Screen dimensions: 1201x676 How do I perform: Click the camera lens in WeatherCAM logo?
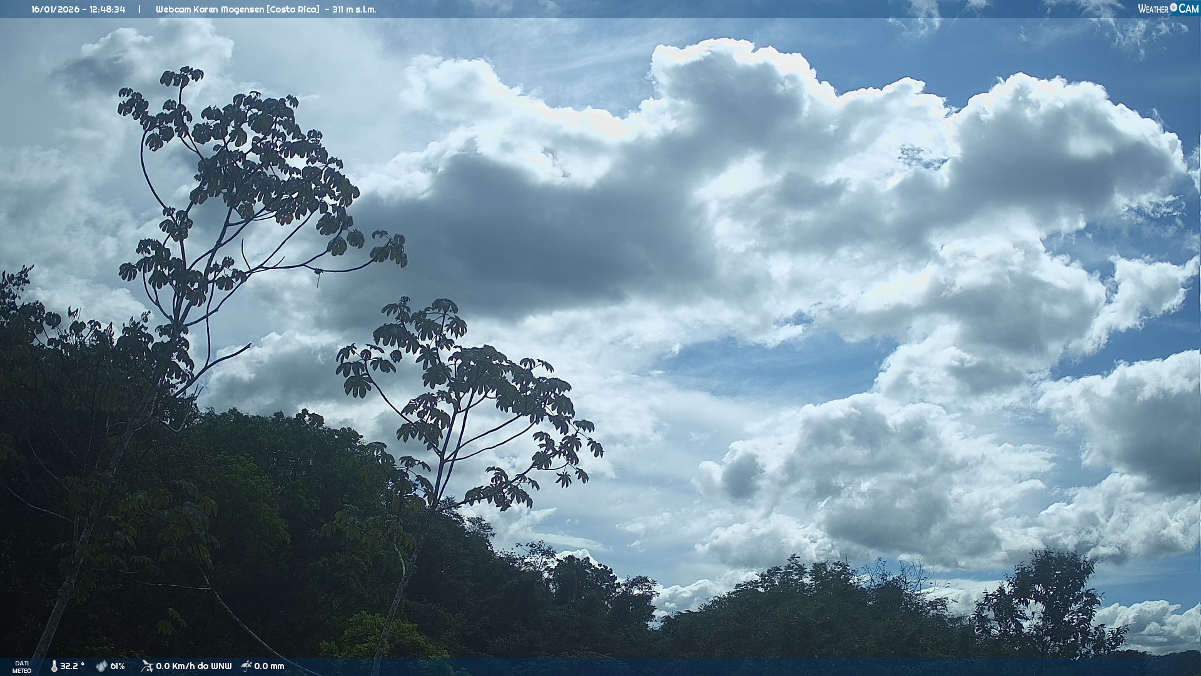pos(1173,8)
